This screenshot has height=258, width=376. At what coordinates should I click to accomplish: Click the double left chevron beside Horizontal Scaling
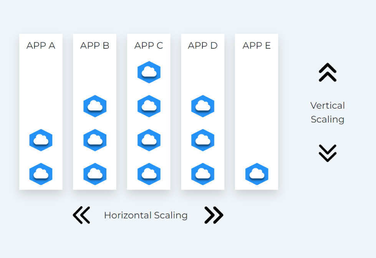tap(81, 215)
